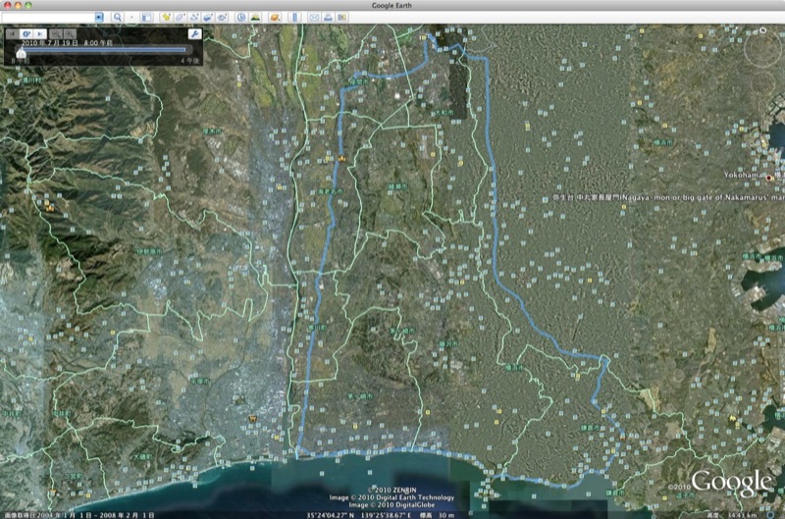The width and height of the screenshot is (785, 519).
Task: Click the View in Google Maps icon
Action: pos(341,18)
